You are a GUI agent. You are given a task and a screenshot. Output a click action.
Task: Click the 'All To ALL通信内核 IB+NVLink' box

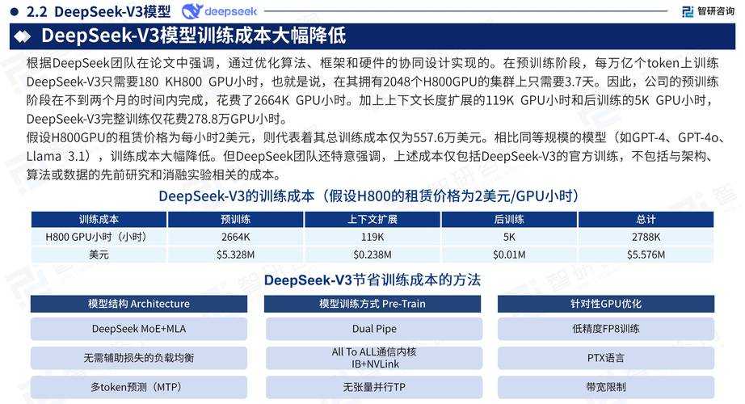374,358
